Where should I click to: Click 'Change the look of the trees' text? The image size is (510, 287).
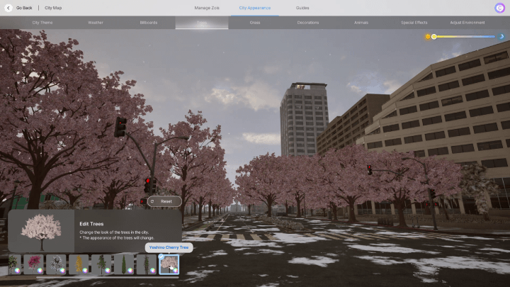pos(114,232)
